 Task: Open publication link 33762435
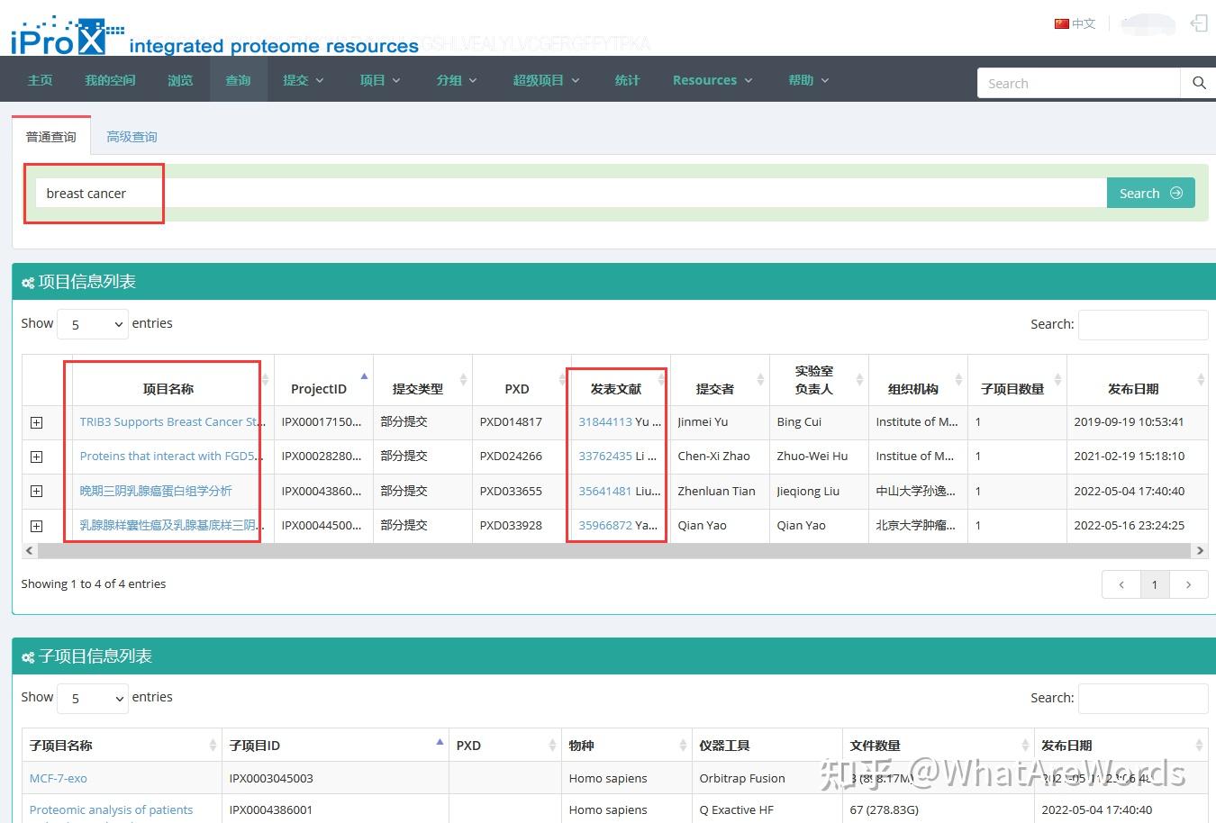pyautogui.click(x=605, y=457)
